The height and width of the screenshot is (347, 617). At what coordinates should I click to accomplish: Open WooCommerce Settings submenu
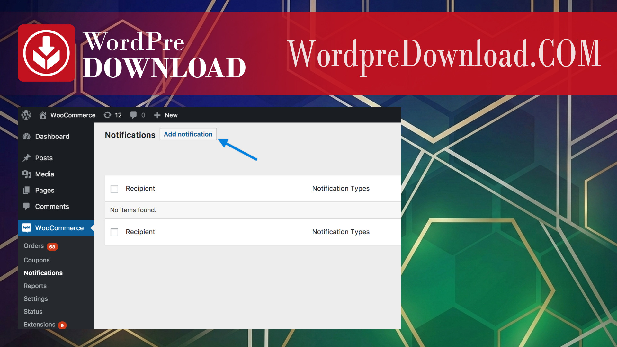click(x=36, y=298)
